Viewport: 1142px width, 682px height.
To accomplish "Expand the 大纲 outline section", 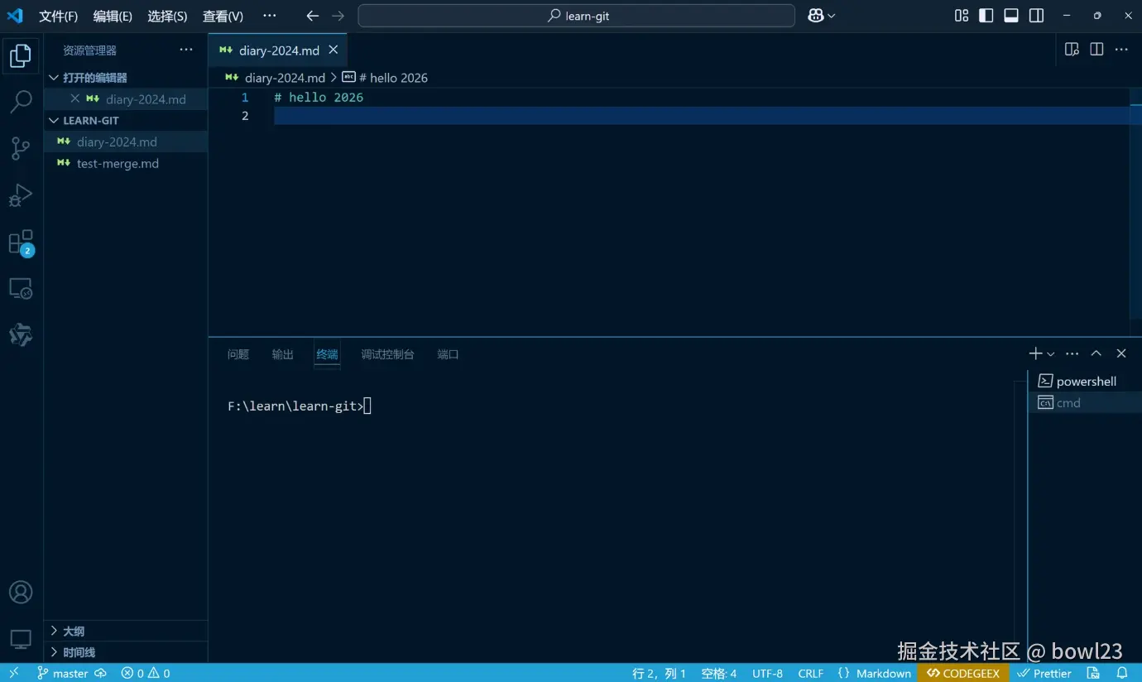I will coord(126,631).
